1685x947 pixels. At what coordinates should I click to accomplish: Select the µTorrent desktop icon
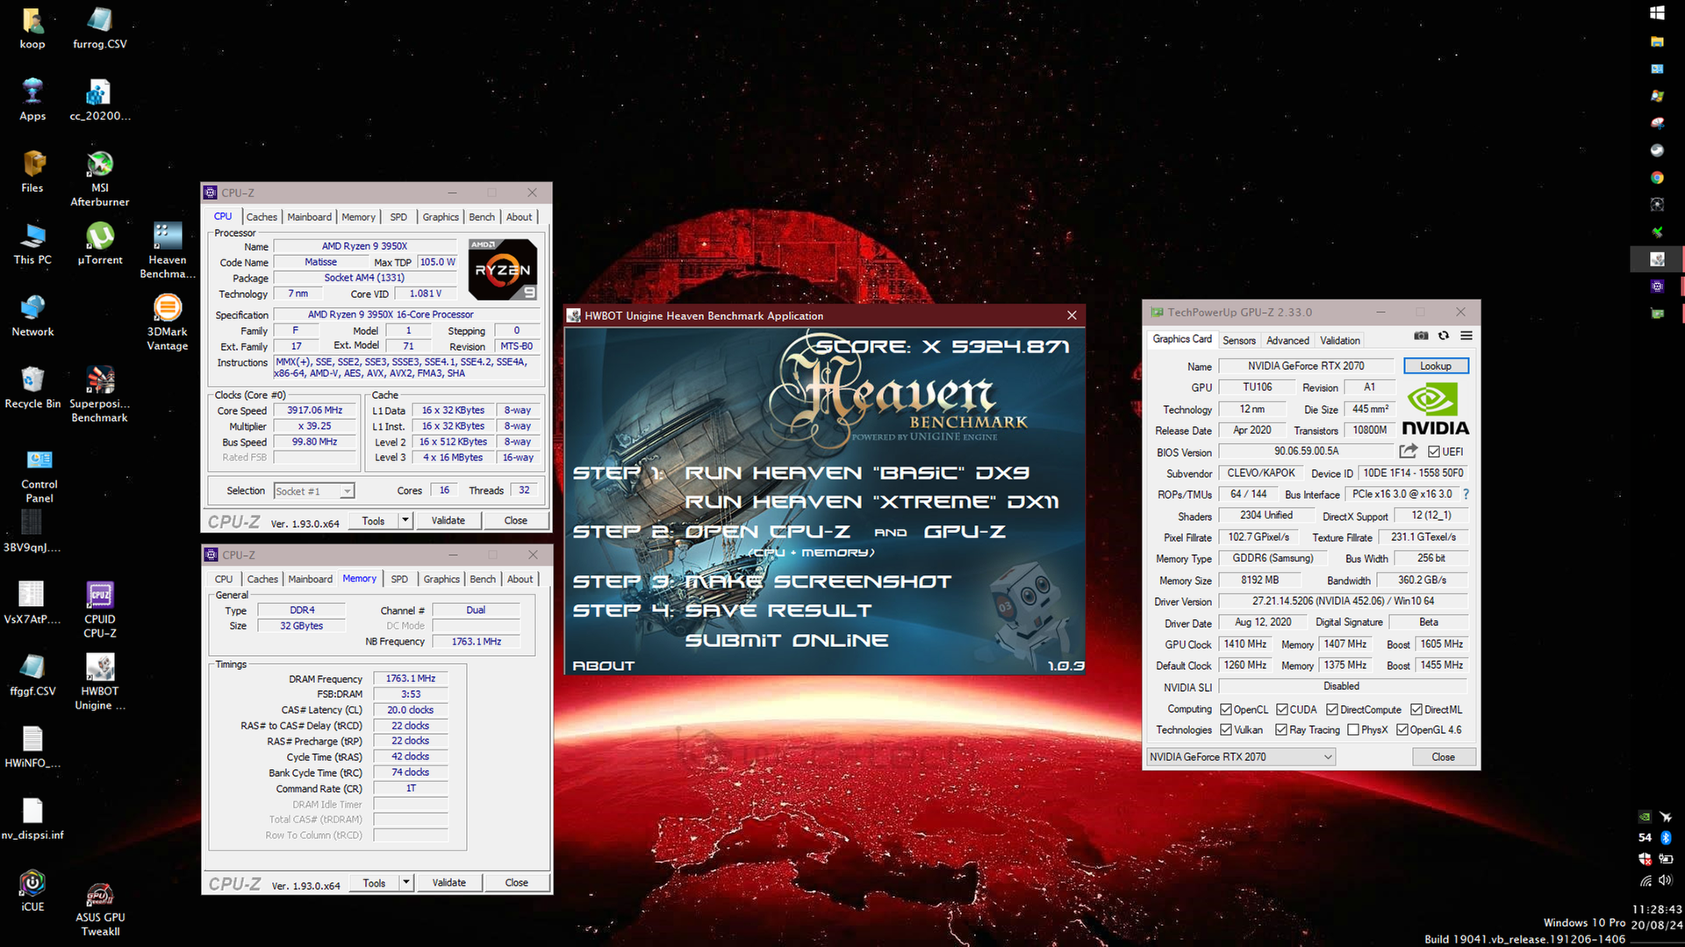(100, 243)
